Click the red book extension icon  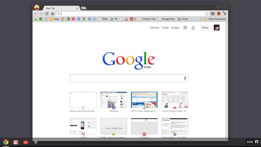[x=219, y=13]
